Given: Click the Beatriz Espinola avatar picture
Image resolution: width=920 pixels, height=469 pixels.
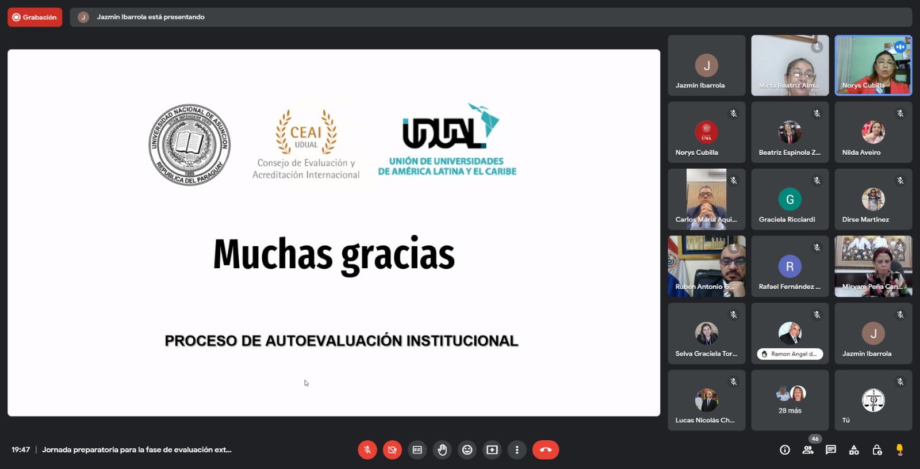Looking at the screenshot, I should click(x=790, y=132).
